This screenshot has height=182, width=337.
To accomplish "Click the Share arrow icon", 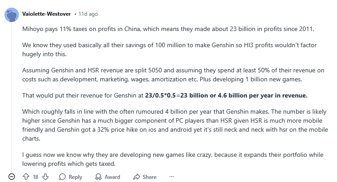I will coord(137,177).
